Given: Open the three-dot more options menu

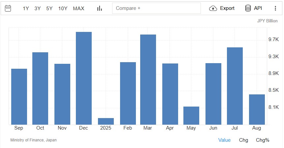Looking at the screenshot, I should point(275,8).
